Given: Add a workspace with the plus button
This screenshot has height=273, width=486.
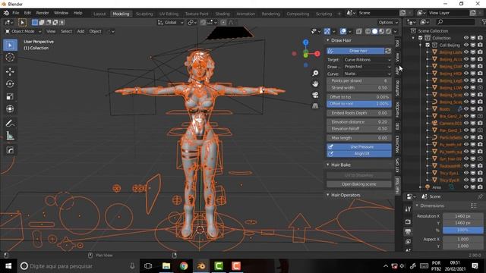Looking at the screenshot, I should pyautogui.click(x=339, y=14).
